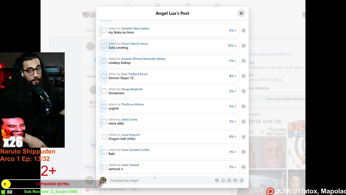This screenshot has width=346, height=195.
Task: Tick the Baki poll checkbox
Action: pos(104,152)
